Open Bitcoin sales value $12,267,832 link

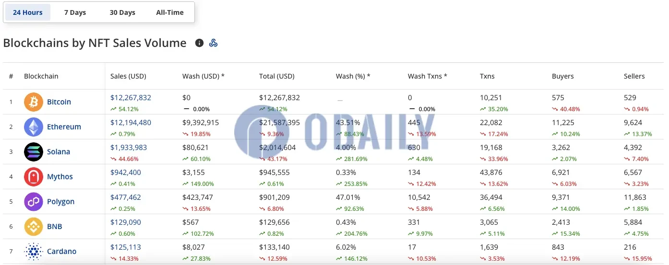(131, 98)
